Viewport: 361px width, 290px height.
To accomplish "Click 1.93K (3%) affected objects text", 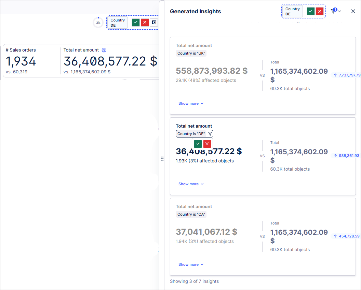I will coord(205,161).
